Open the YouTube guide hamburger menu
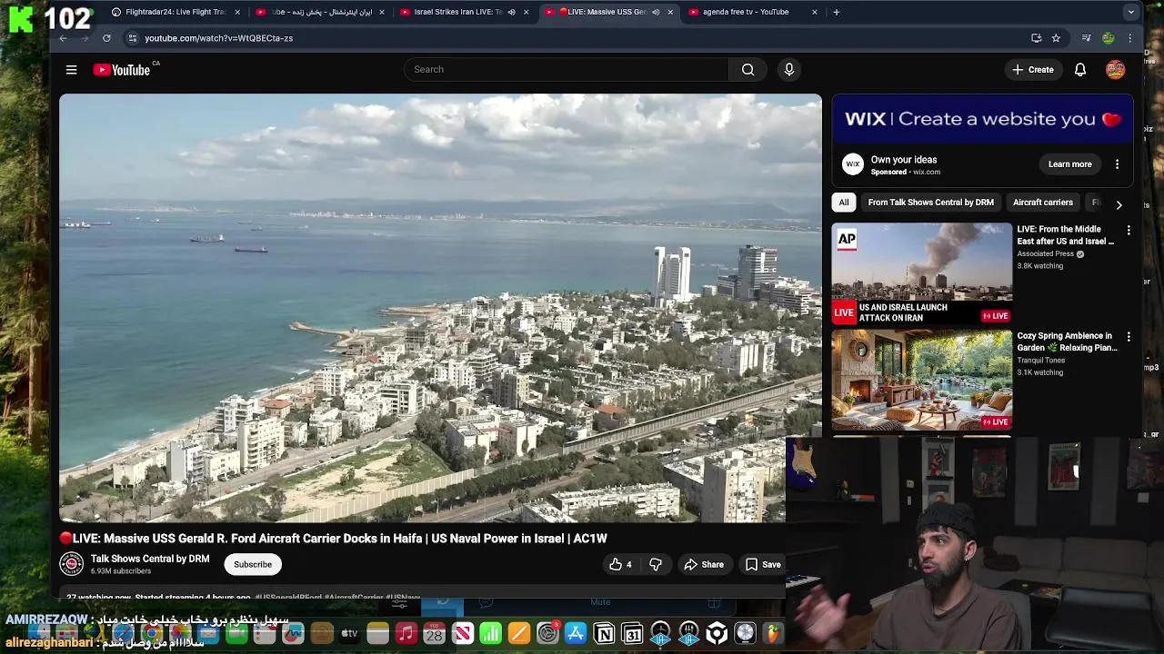 coord(71,70)
